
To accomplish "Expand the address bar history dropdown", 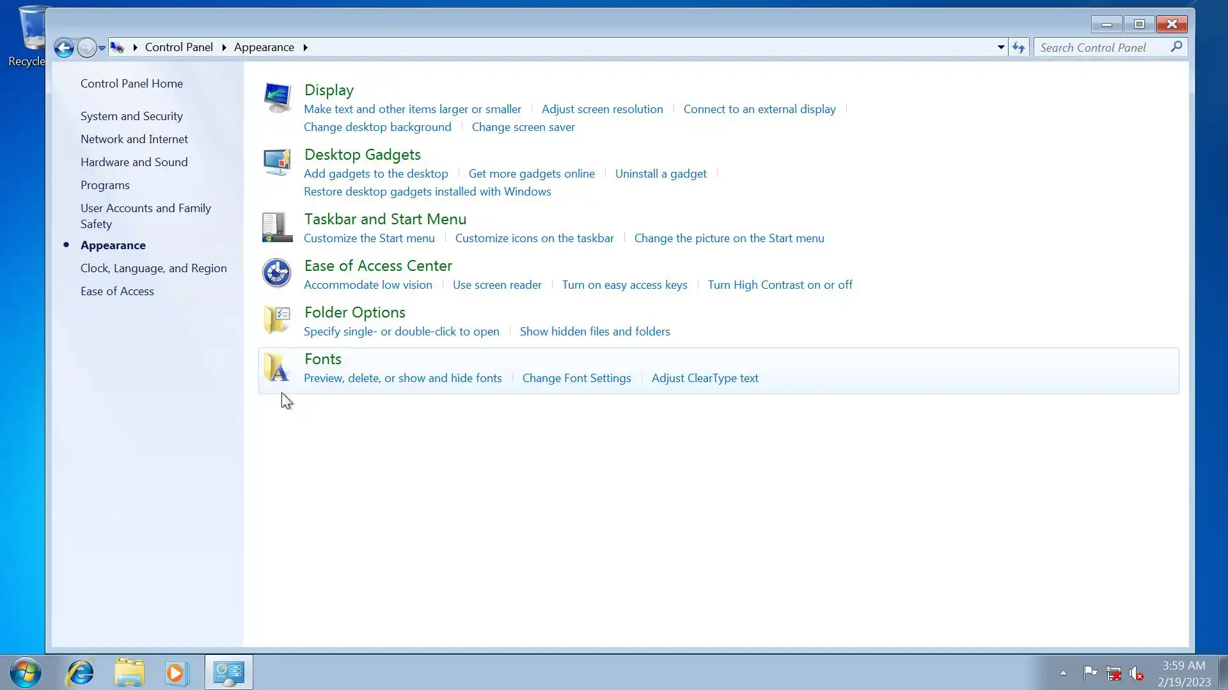I will pyautogui.click(x=1001, y=47).
